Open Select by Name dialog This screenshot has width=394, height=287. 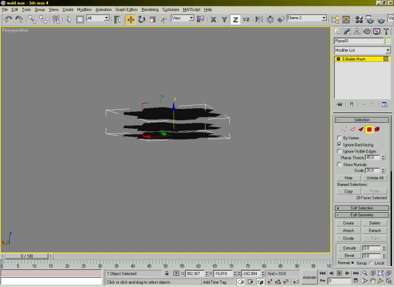pyautogui.click(x=117, y=19)
